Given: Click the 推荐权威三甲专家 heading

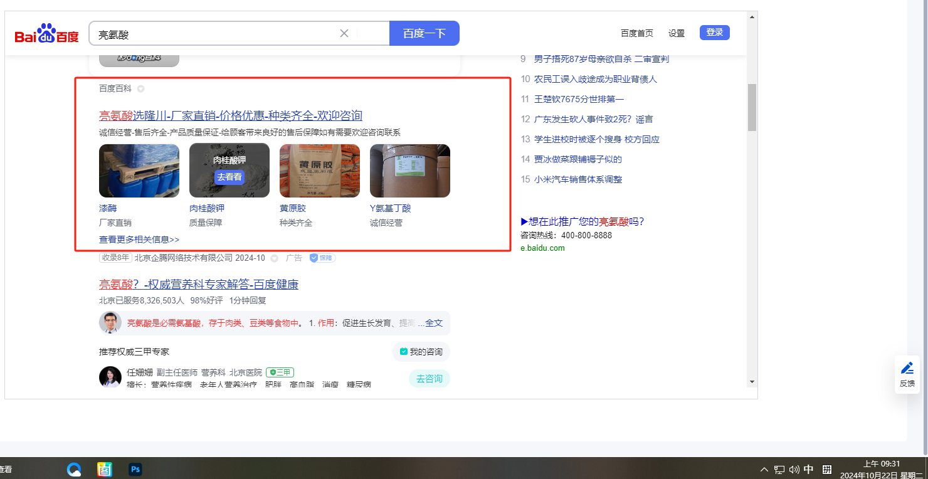Looking at the screenshot, I should tap(134, 352).
